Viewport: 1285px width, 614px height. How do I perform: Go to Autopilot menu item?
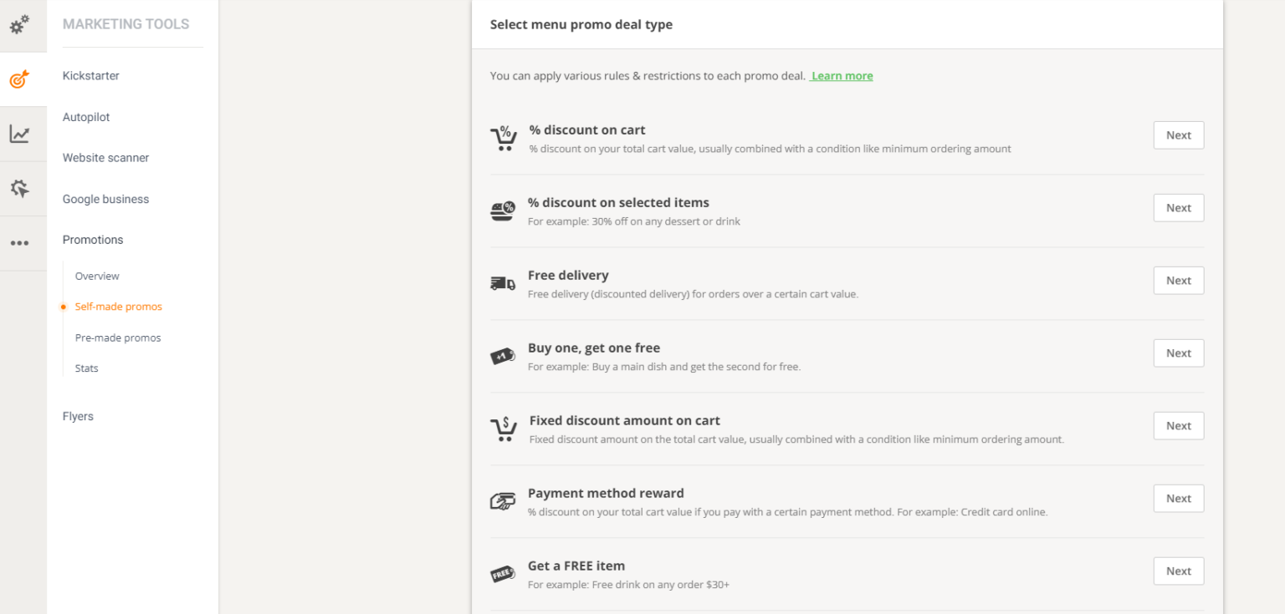coord(86,117)
